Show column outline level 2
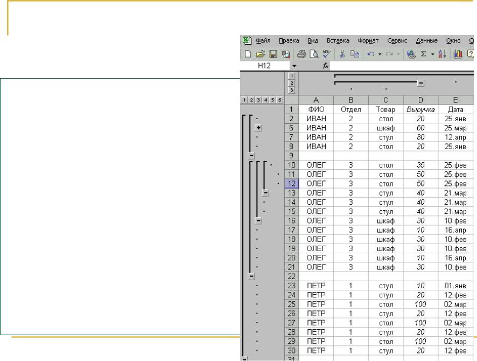This screenshot has height=361, width=477. point(291,83)
